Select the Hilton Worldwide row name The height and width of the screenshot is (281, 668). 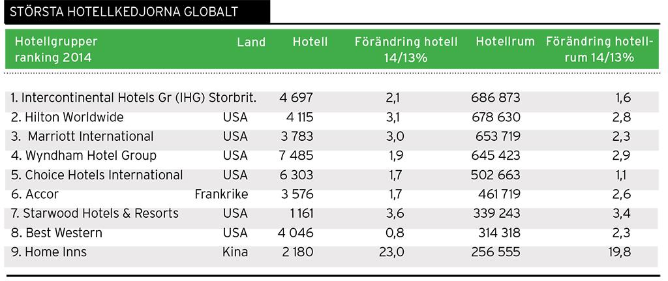[x=67, y=117]
